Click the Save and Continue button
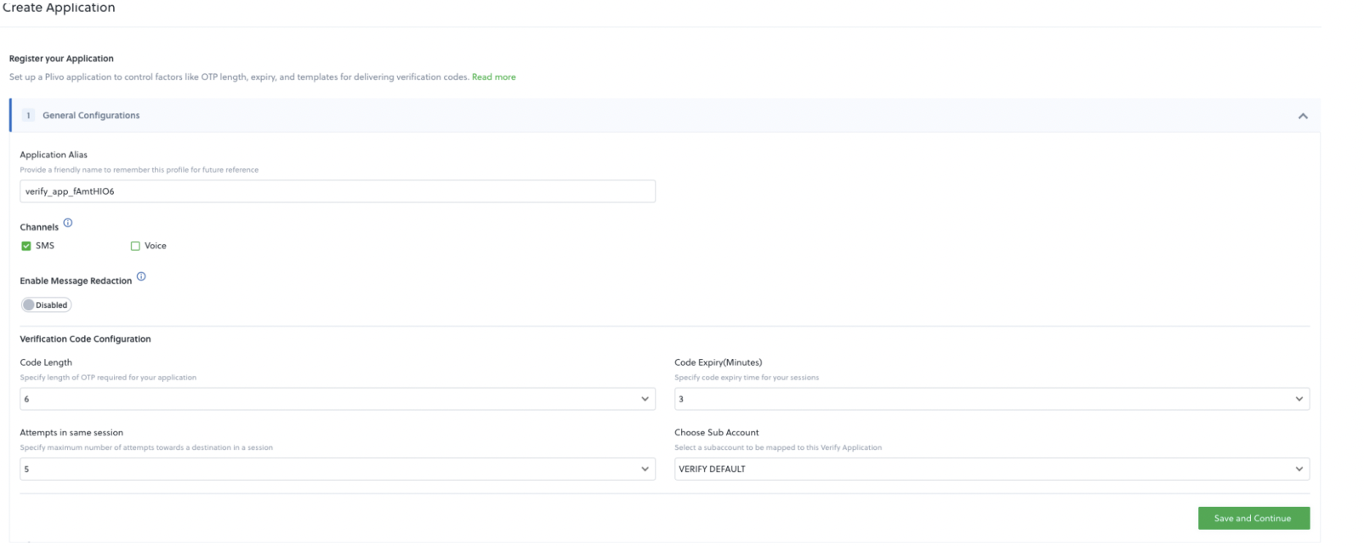 pos(1253,518)
